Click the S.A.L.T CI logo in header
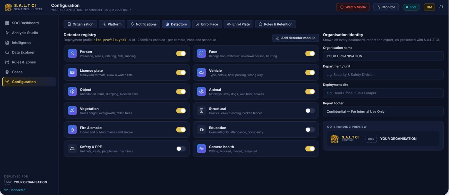The width and height of the screenshot is (449, 195). pyautogui.click(x=8, y=7)
